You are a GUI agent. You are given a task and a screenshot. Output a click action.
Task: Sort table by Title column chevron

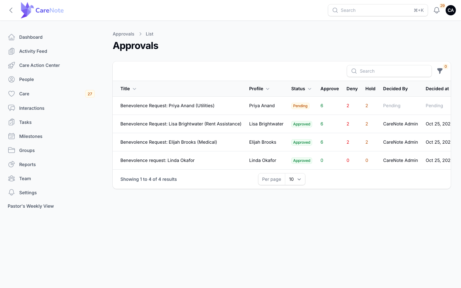(134, 89)
